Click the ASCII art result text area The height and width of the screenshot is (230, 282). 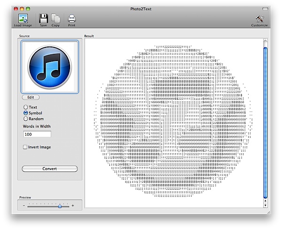pos(174,123)
